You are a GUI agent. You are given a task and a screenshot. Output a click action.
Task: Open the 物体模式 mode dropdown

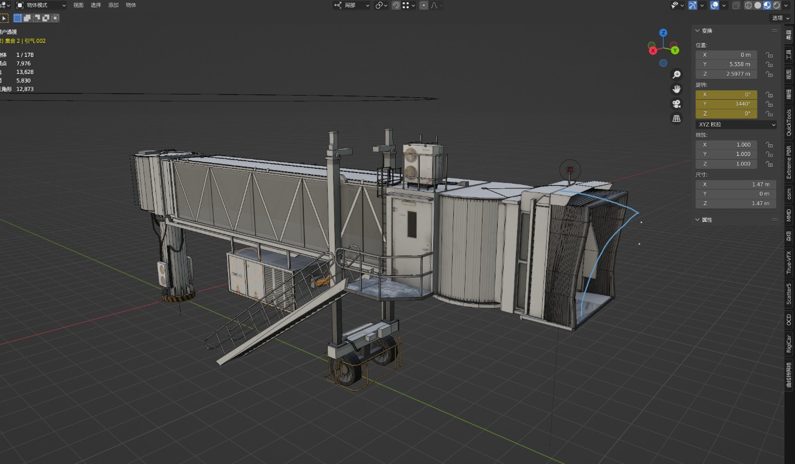coord(42,5)
